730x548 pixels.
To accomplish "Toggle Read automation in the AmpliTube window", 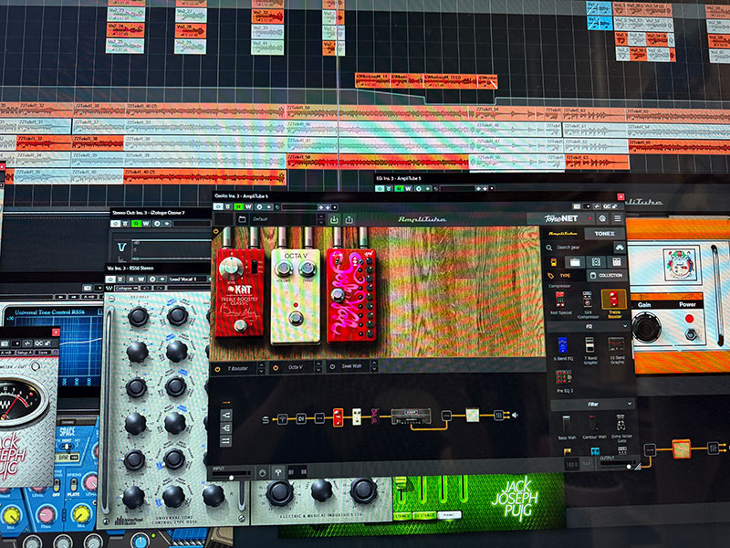I will [x=238, y=207].
